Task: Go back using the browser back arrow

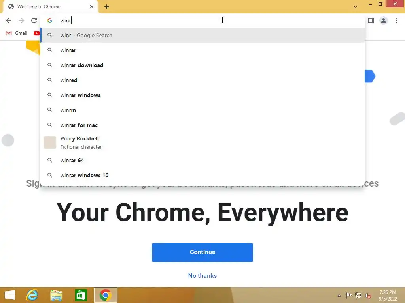Action: tap(9, 21)
